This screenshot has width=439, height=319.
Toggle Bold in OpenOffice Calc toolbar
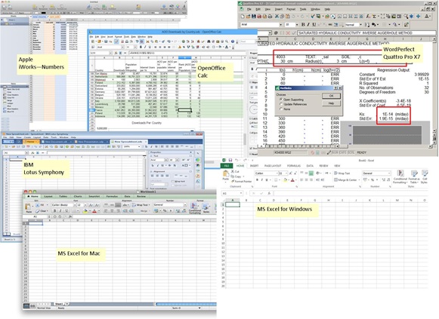[141, 47]
